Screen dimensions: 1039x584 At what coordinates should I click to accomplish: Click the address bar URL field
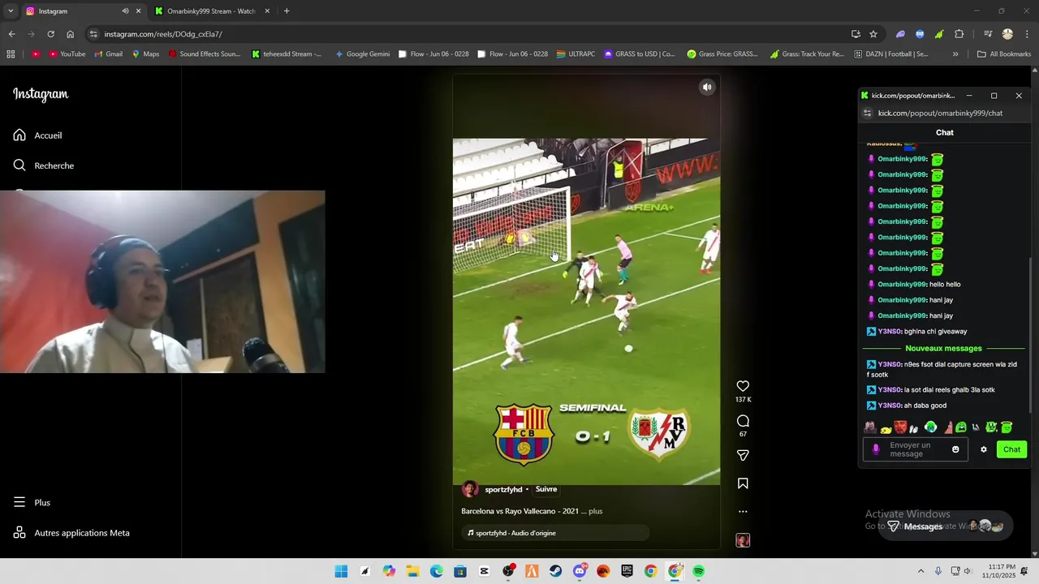click(471, 34)
